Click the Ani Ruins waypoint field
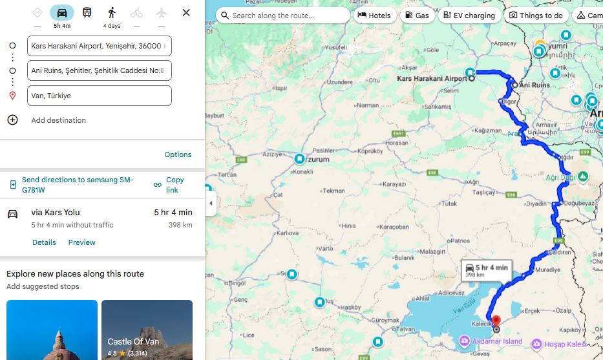 (x=100, y=70)
